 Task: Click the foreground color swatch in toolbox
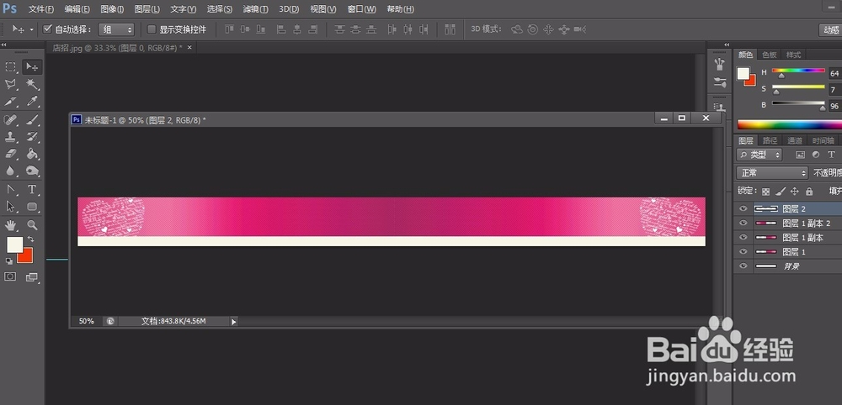click(14, 245)
